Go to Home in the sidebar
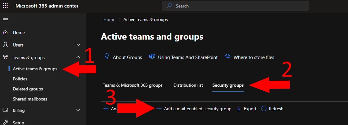Image resolution: width=348 pixels, height=125 pixels. (x=19, y=32)
